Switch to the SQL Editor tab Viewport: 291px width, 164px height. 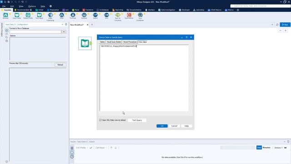click(x=143, y=42)
